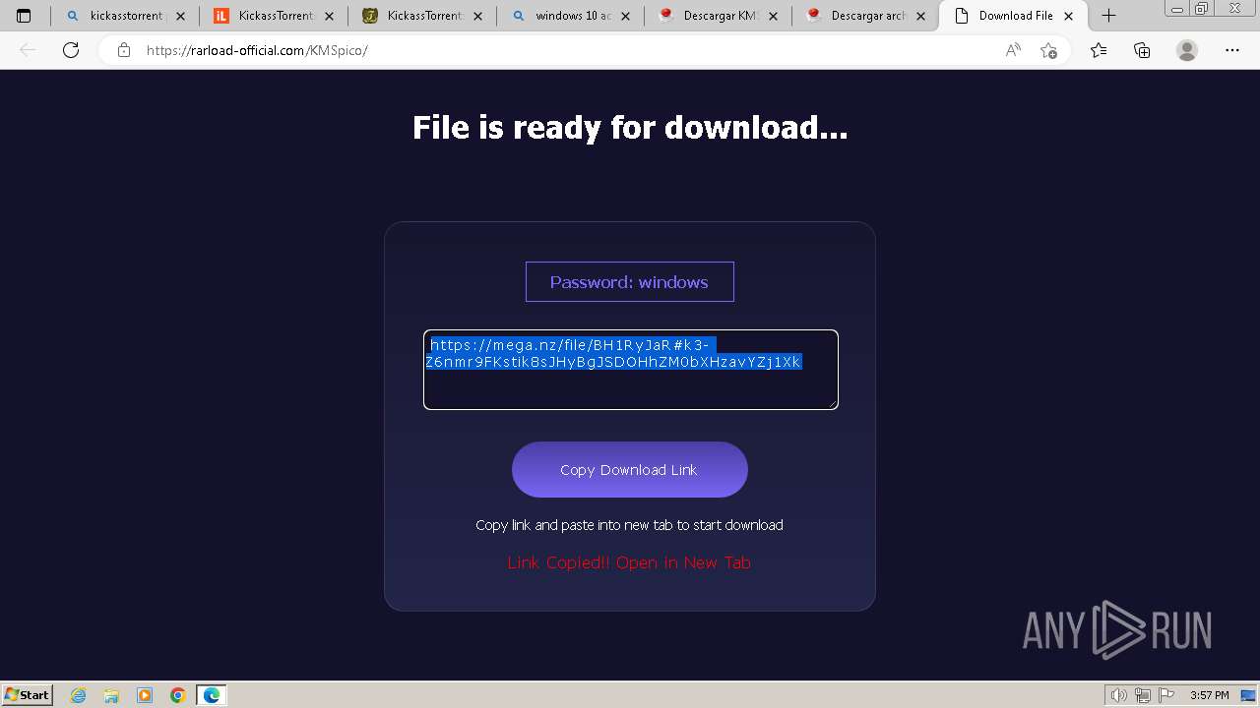
Task: Open the volume control tray icon
Action: (1119, 695)
